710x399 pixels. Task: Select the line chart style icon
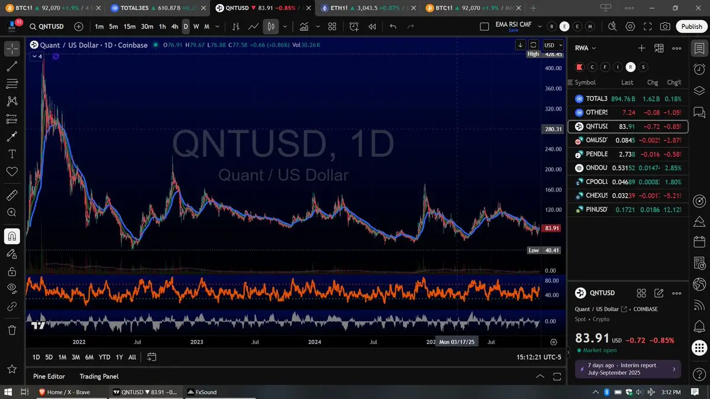pos(253,27)
